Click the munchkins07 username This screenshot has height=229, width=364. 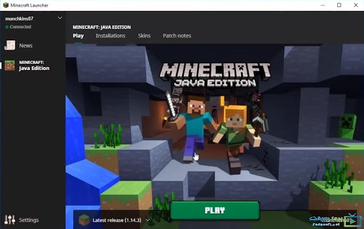19,19
